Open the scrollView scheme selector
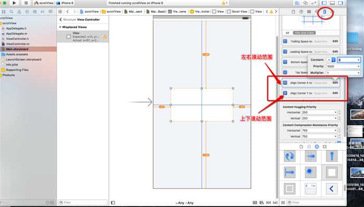 pyautogui.click(x=44, y=3)
